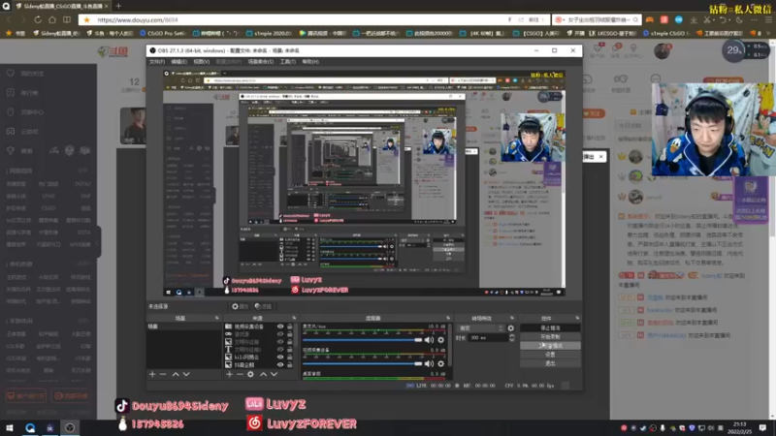This screenshot has width=776, height=436.
Task: Open OBS 工具(T) menu
Action: tap(287, 62)
